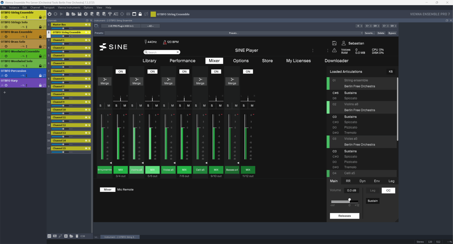Click the tuning fork icon in the toolbar
The width and height of the screenshot is (453, 244).
(110, 14)
